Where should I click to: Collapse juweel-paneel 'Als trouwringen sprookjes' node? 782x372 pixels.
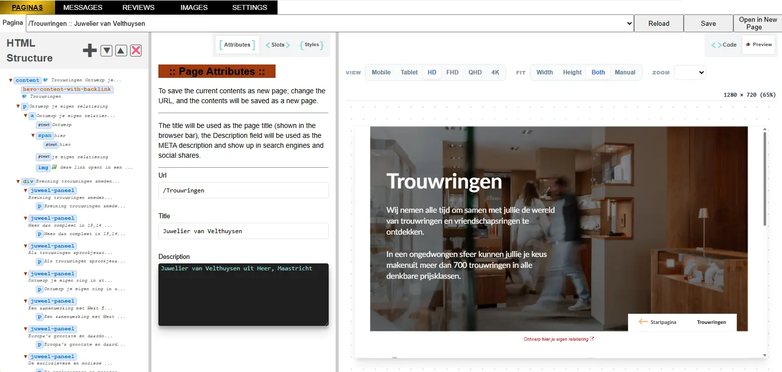coord(25,246)
